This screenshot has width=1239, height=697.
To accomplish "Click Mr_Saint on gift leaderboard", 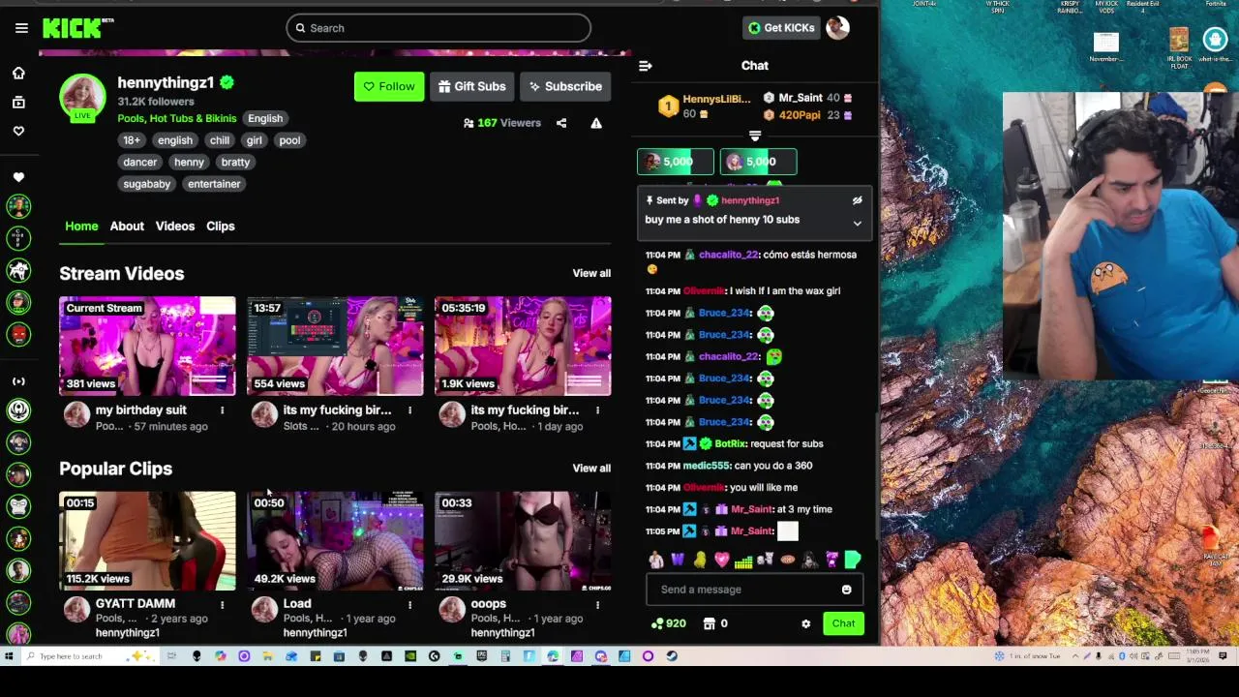I will pyautogui.click(x=801, y=98).
